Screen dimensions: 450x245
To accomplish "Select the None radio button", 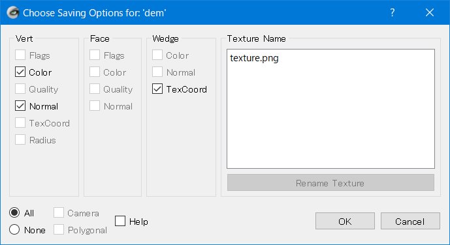I will [14, 229].
